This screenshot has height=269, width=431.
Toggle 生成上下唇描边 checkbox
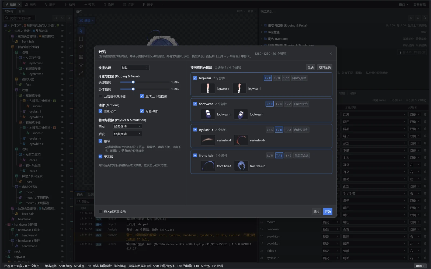[142, 96]
